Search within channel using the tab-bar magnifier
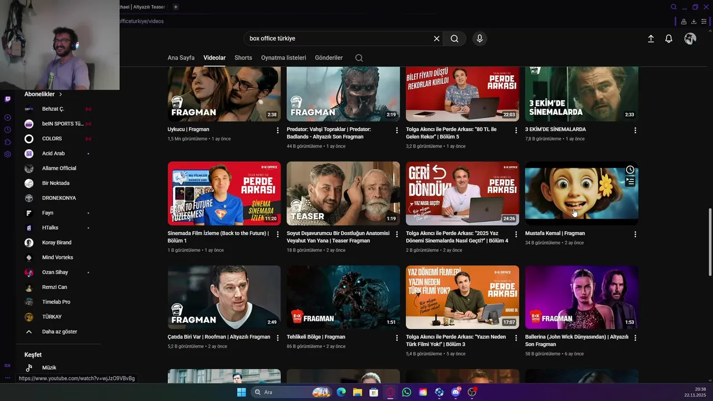The image size is (713, 401). [359, 58]
